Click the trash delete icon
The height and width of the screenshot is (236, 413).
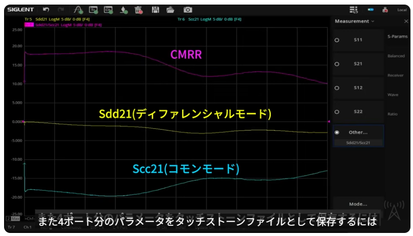[x=138, y=10]
